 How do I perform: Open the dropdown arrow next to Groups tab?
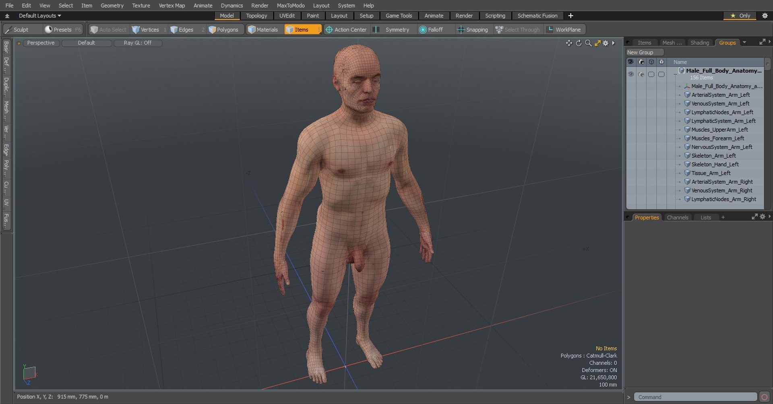coord(744,42)
